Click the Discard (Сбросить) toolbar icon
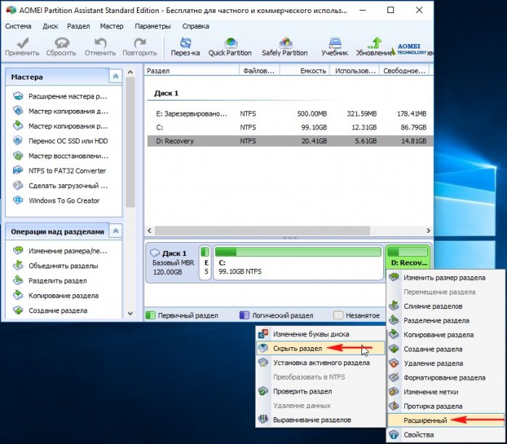Image resolution: width=507 pixels, height=444 pixels. coord(62,43)
